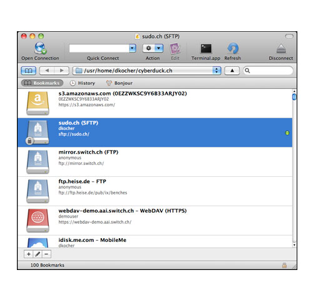Open the path dropdown /usr/home/dkocher/cyberduck.ch
The width and height of the screenshot is (313, 300).
tap(146, 71)
